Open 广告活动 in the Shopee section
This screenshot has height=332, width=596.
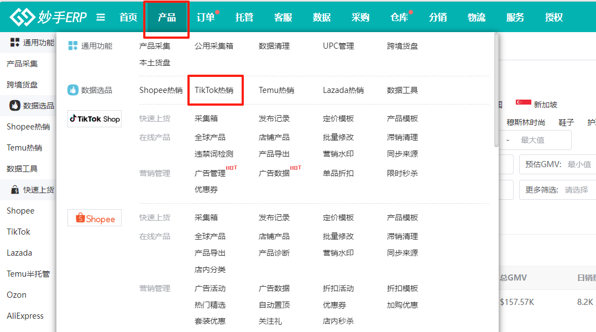(210, 288)
